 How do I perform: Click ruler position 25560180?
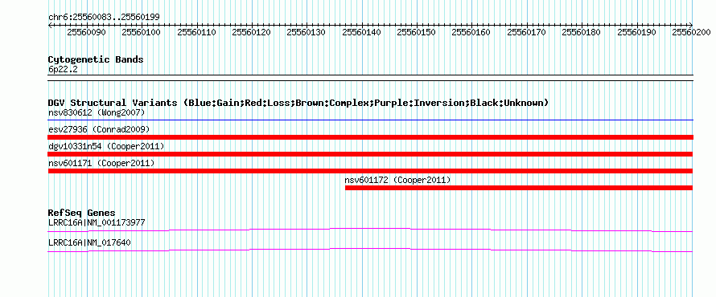pyautogui.click(x=581, y=32)
